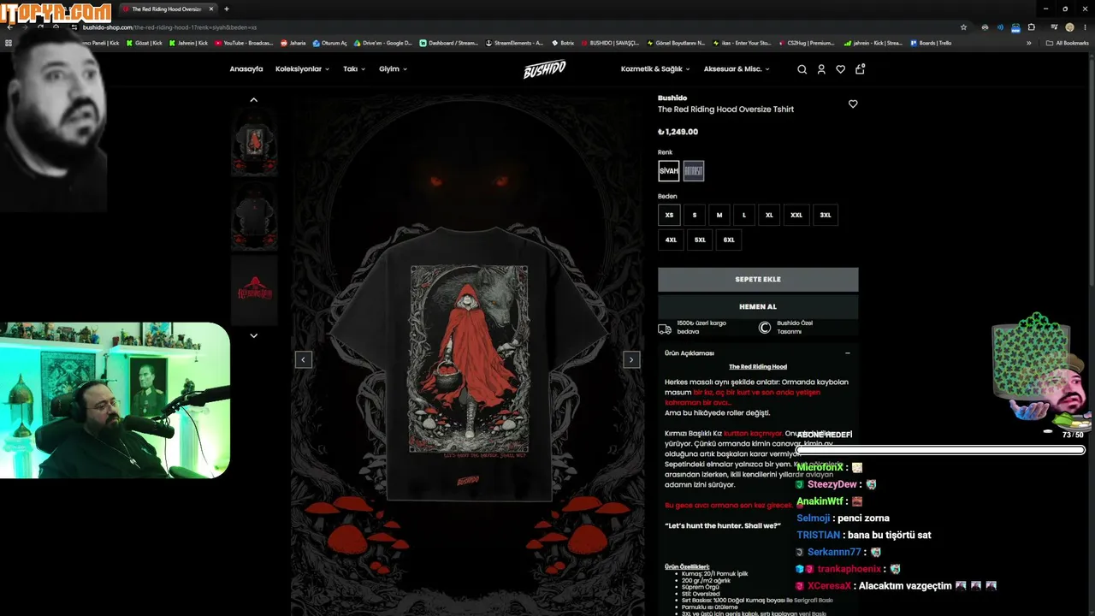Screen dimensions: 1095x616
Task: Open the Jahrein Kick bookmark
Action: click(x=188, y=43)
